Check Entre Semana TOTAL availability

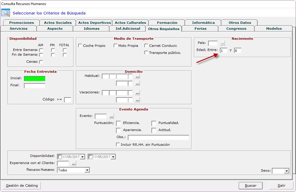tap(65, 50)
